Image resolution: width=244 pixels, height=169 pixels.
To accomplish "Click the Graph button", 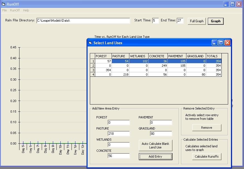I will 216,21.
